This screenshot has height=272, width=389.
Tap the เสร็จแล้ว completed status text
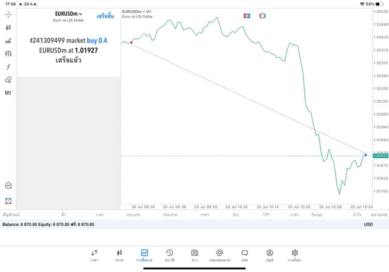69,60
